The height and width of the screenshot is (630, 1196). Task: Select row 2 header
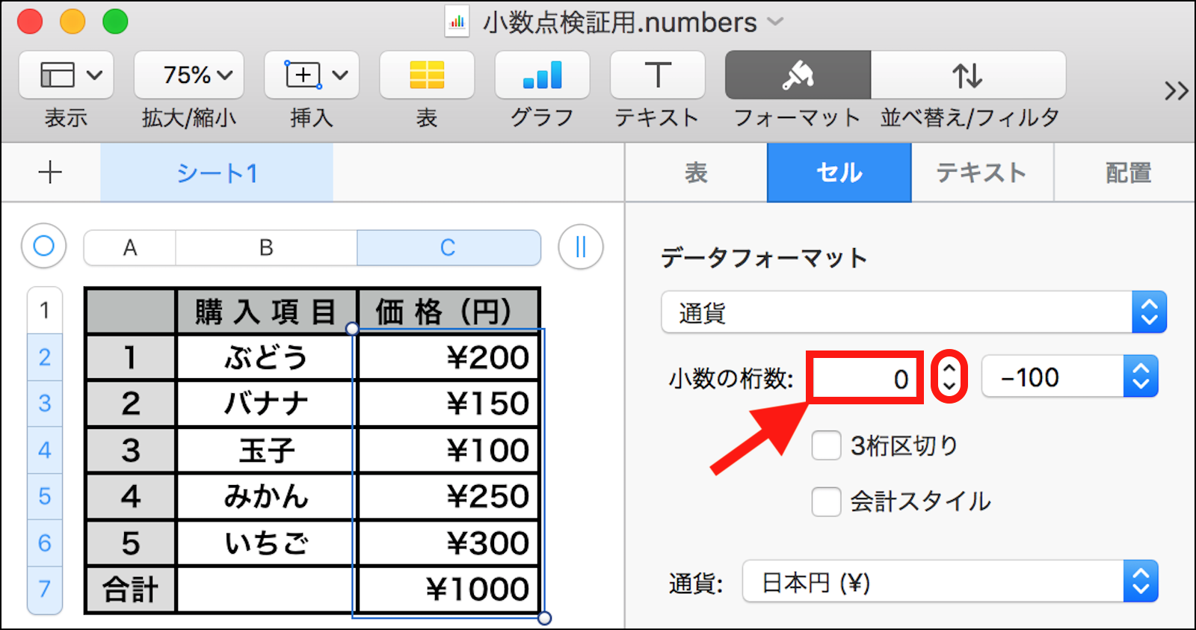pos(45,357)
